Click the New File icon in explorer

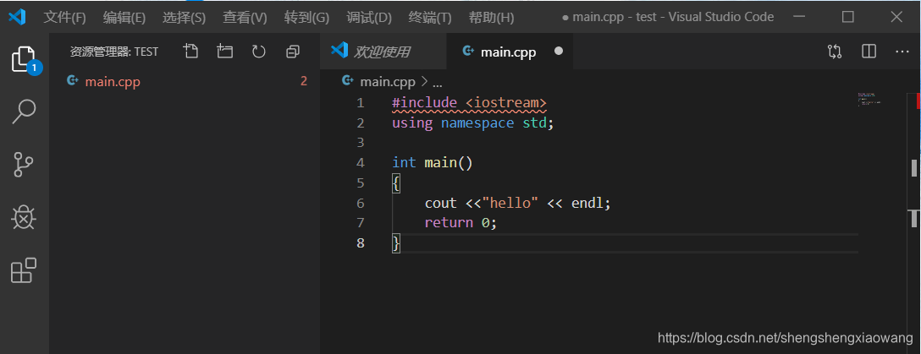click(190, 52)
